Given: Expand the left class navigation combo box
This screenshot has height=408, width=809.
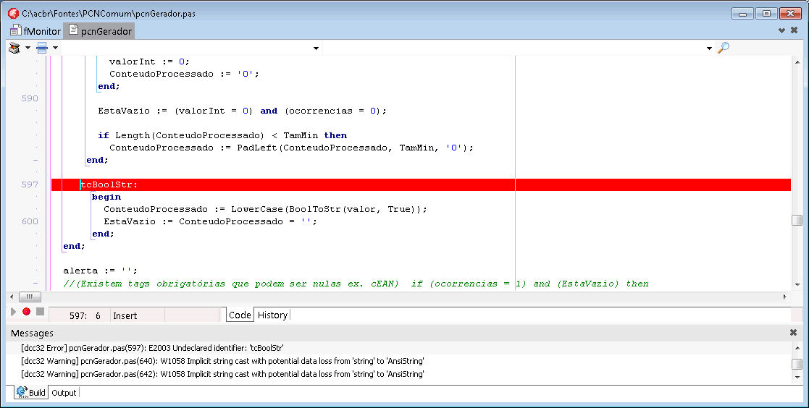Looking at the screenshot, I should [x=316, y=48].
